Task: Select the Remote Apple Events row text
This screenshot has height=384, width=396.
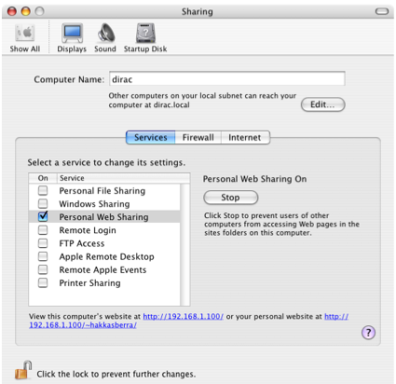Action: pos(102,269)
